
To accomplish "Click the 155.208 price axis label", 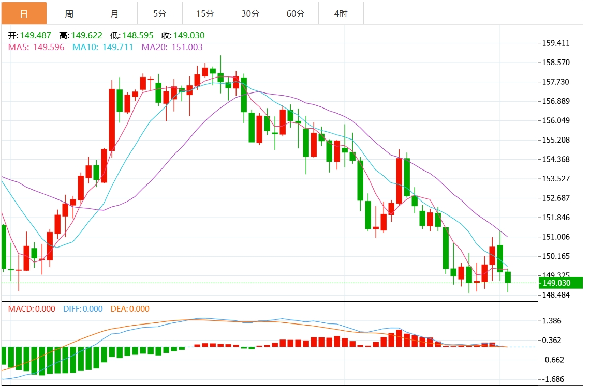I will 556,140.
